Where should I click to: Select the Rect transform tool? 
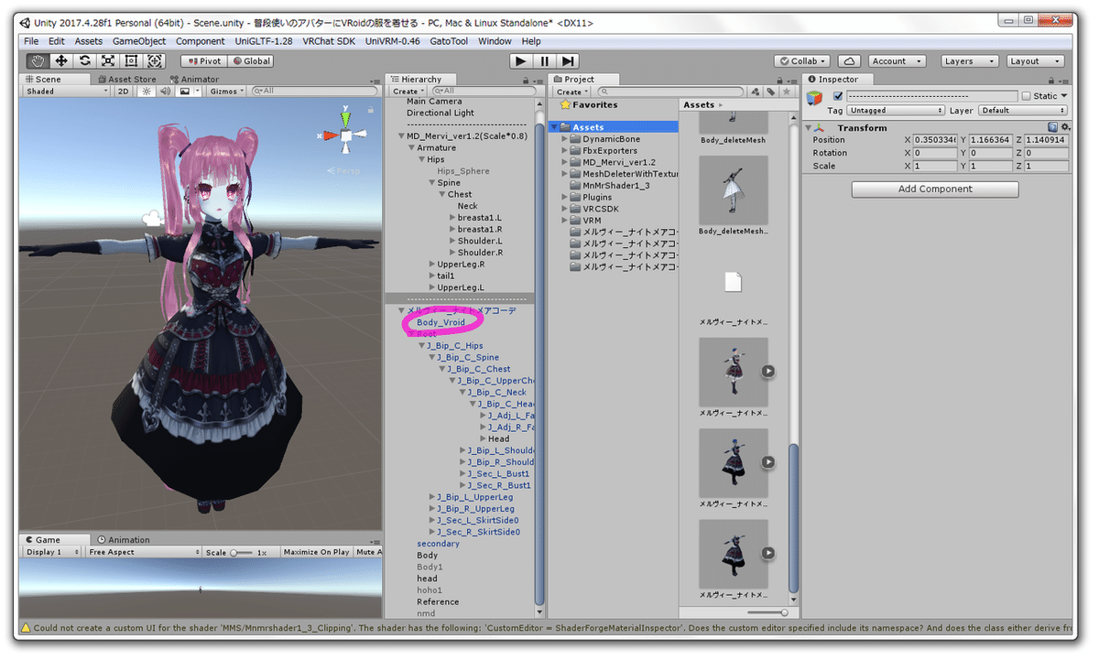(131, 60)
